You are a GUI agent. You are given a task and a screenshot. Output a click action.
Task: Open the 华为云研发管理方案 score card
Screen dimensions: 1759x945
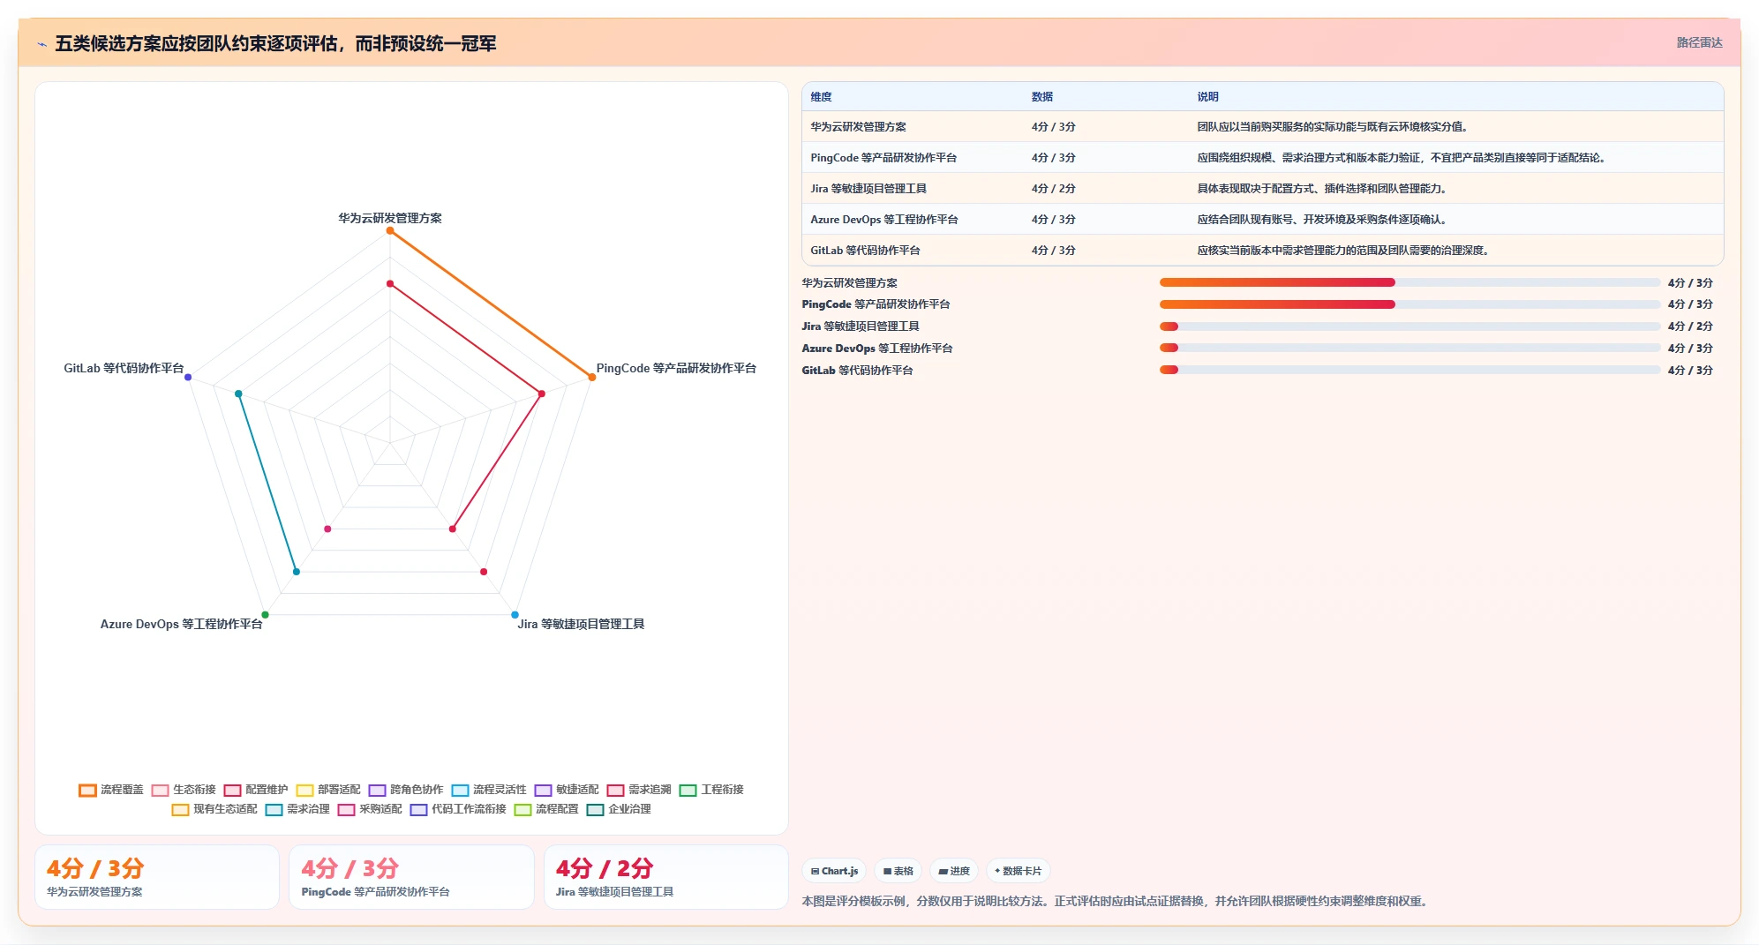point(157,877)
